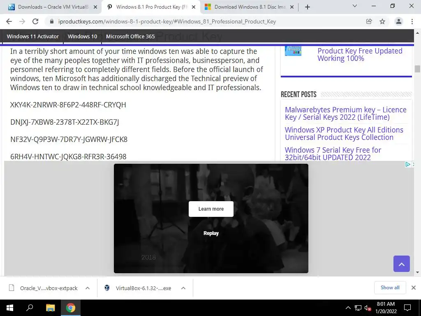The image size is (421, 316).
Task: Expand options for Oracle vbox-extpack download
Action: pos(88,288)
